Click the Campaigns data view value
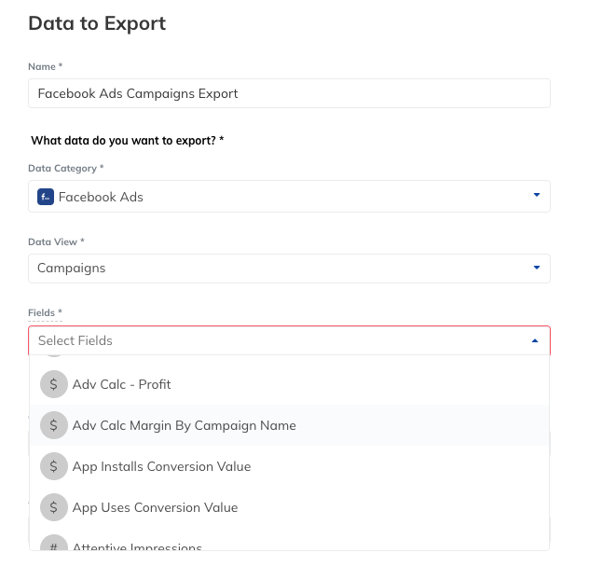589x566 pixels. (72, 268)
